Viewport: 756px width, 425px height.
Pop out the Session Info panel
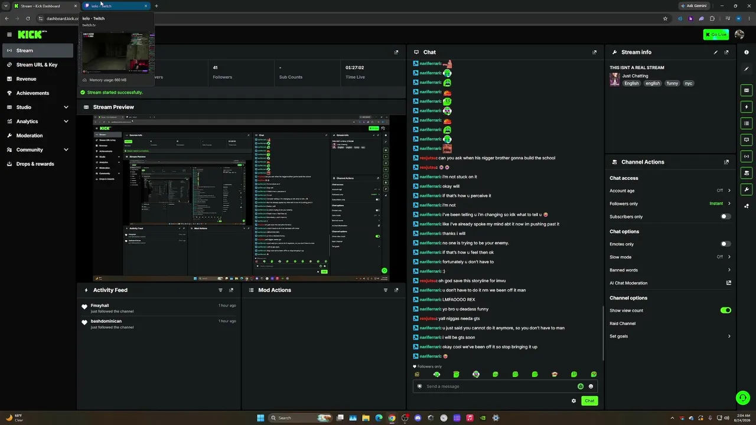[396, 52]
